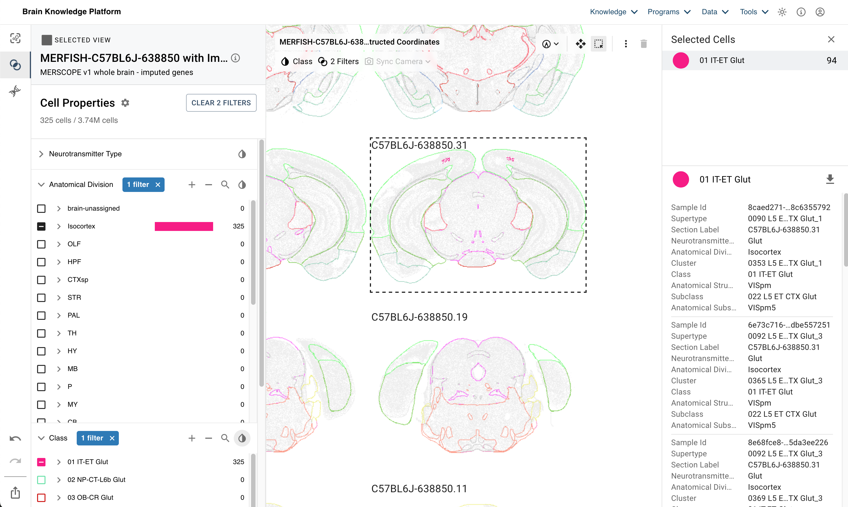Check the TH checkbox

[41, 333]
